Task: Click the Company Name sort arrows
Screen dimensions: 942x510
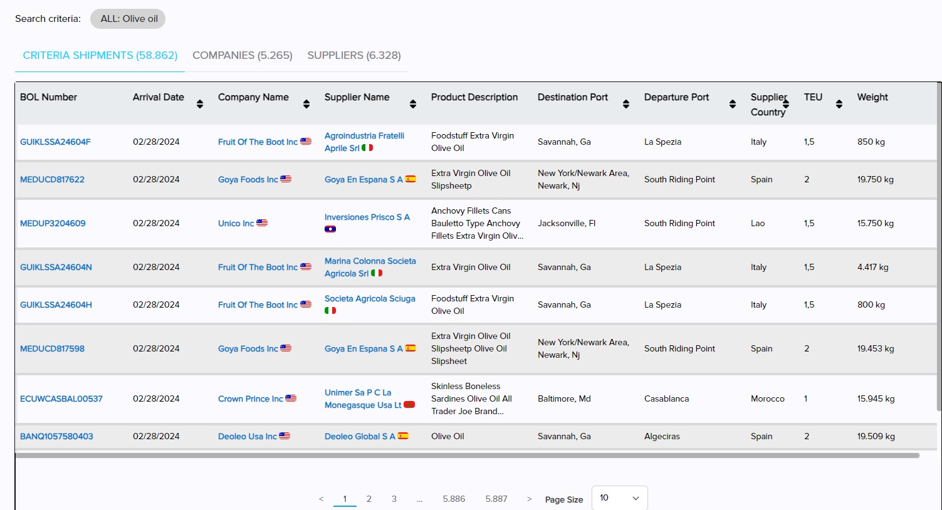Action: (306, 104)
